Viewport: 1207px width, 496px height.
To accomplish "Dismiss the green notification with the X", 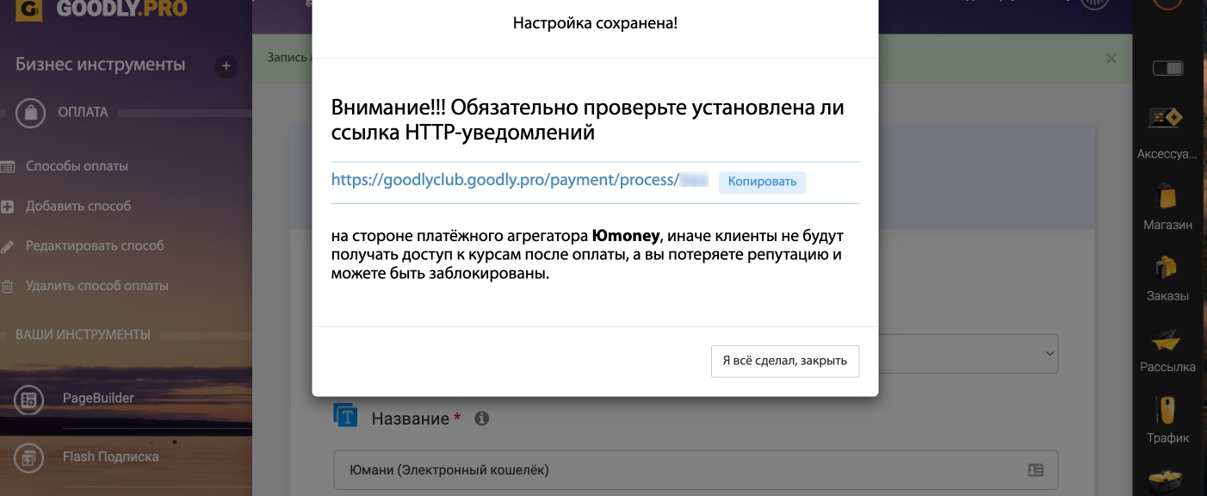I will pos(1111,59).
